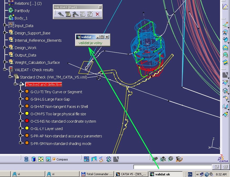Click the single gear icon in bottom toolbar
230x177 pixels.
(171, 159)
